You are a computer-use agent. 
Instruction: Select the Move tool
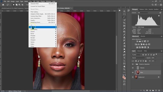[x=124, y=11]
